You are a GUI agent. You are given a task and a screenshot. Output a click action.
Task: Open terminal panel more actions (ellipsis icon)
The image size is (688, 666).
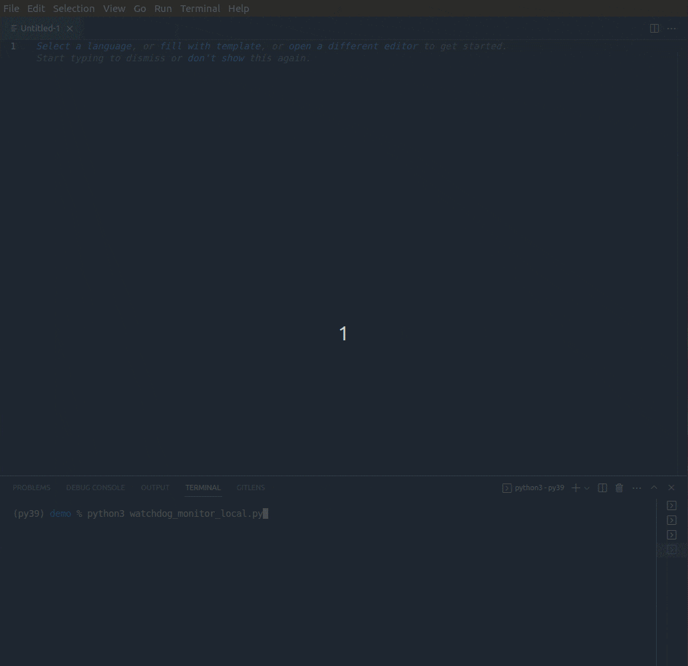pyautogui.click(x=636, y=488)
